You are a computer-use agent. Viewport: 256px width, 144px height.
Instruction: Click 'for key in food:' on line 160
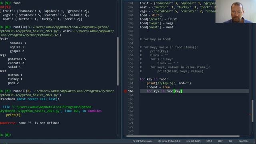tap(154, 79)
